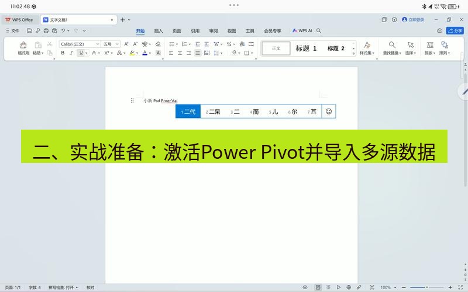Adjust the zoom slider in status bar
The width and height of the screenshot is (468, 292).
pos(427,287)
